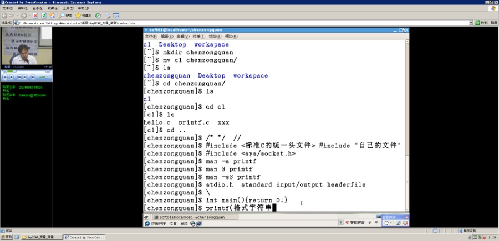Viewport: 499px width, 241px height.
Task: Click the monitor launcher icon beside globe
Action: coord(199,223)
